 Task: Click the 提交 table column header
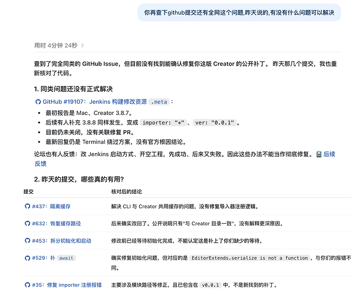28,191
